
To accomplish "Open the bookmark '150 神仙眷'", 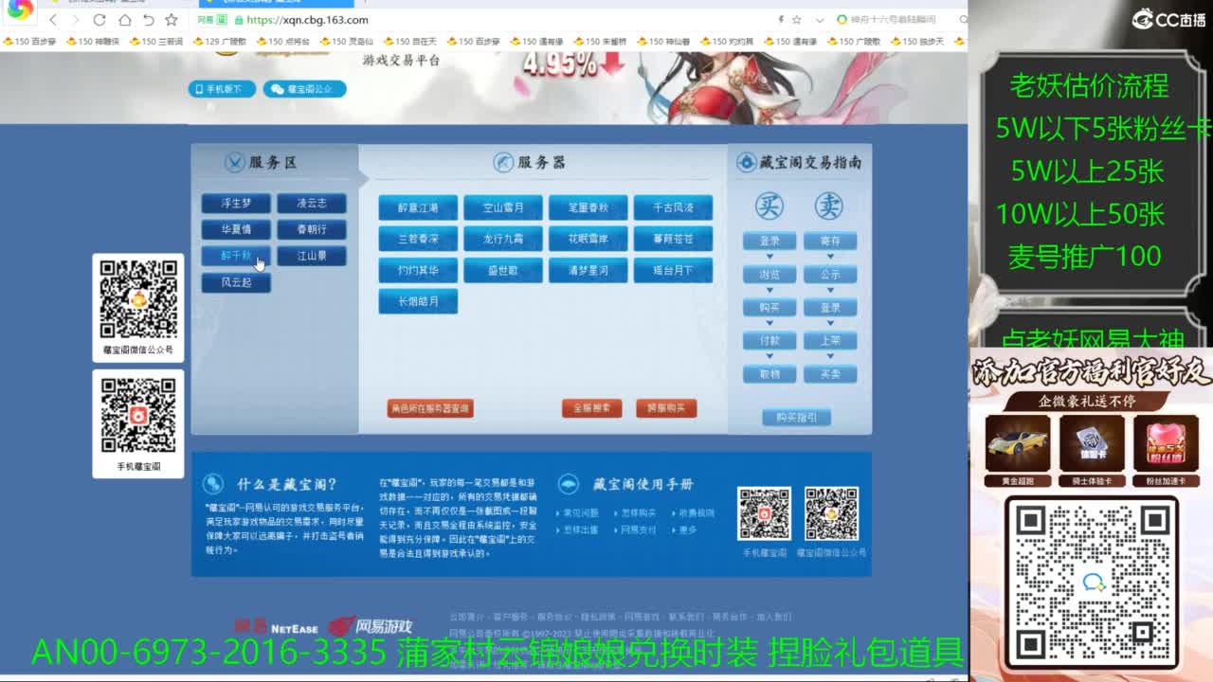I will (x=664, y=42).
